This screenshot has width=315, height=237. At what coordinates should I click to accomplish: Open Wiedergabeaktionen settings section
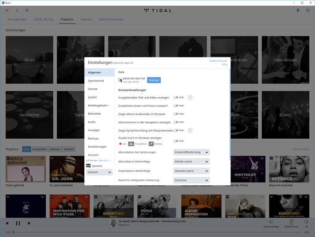coord(100,105)
